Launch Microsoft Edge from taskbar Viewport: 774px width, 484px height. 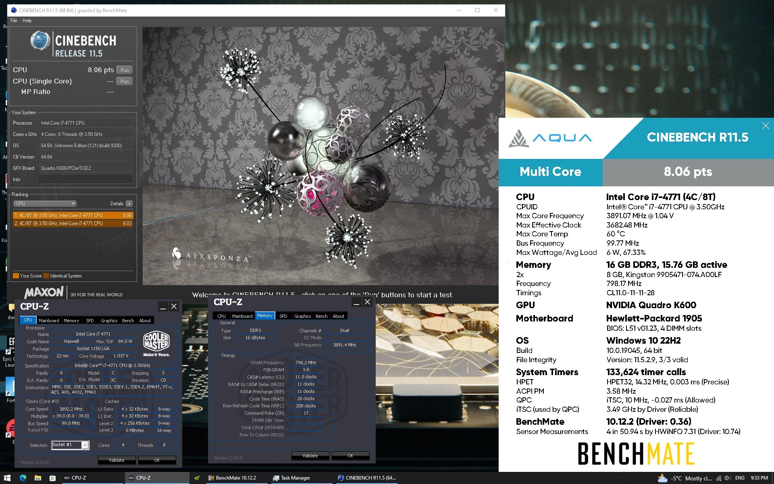tap(23, 478)
